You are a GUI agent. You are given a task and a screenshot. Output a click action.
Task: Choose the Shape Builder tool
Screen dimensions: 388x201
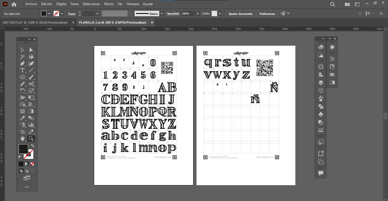[23, 104]
